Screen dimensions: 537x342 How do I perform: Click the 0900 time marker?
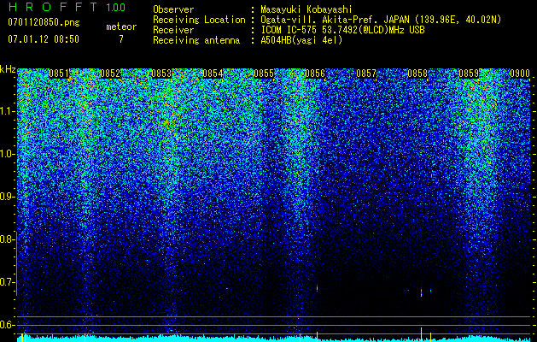tap(520, 74)
